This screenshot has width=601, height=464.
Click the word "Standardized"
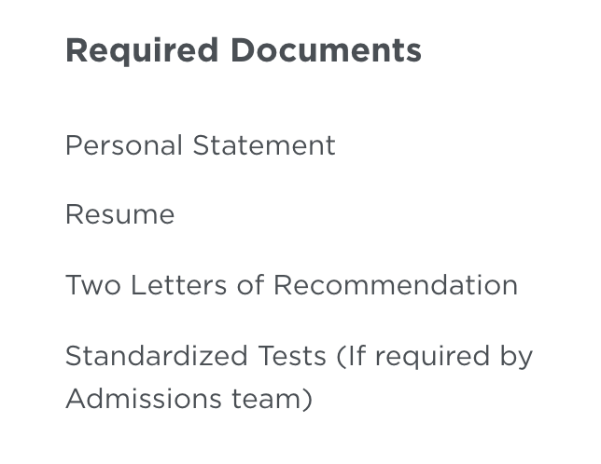[157, 356]
